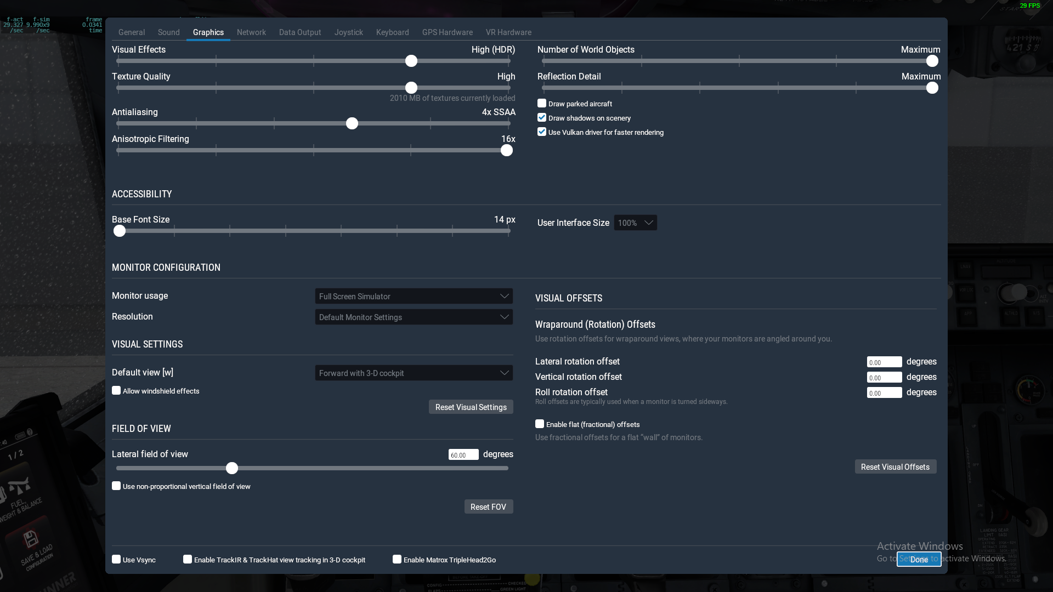Click the Lateral rotation offset field
Image resolution: width=1053 pixels, height=592 pixels.
click(x=884, y=362)
